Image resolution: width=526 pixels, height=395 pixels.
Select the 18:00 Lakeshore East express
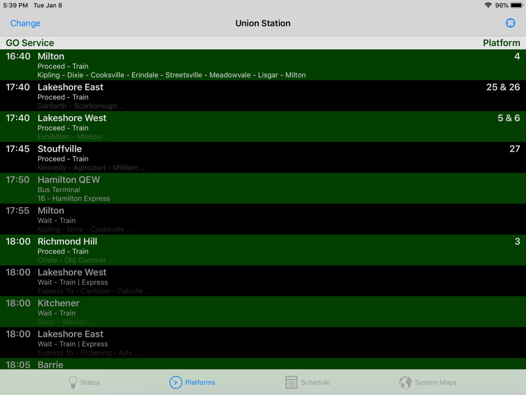[x=263, y=343]
